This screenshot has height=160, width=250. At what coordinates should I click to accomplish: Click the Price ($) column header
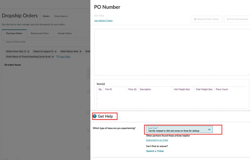[132, 89]
